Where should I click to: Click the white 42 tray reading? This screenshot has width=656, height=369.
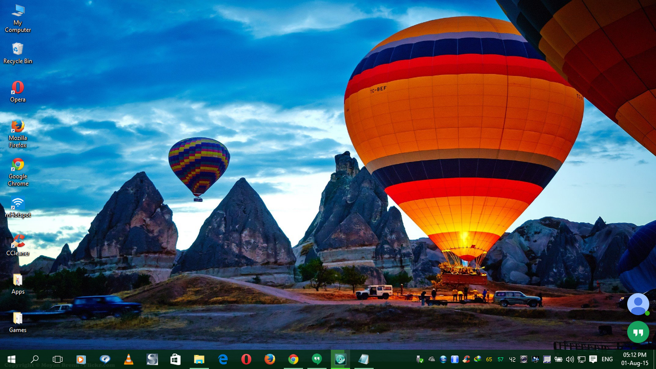(512, 359)
